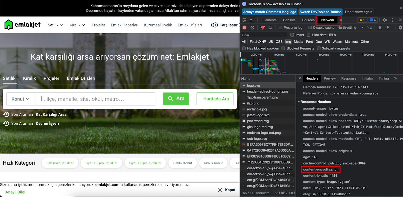Enable the Preserve log checkbox
The height and width of the screenshot is (197, 403).
280,28
